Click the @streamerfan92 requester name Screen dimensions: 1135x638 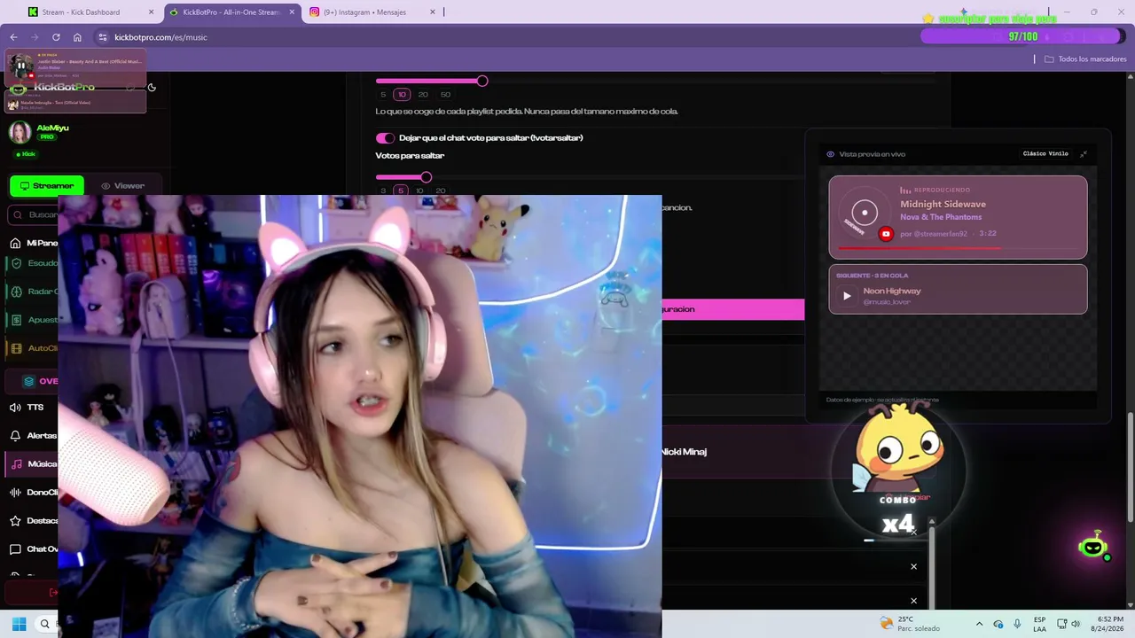tap(941, 234)
